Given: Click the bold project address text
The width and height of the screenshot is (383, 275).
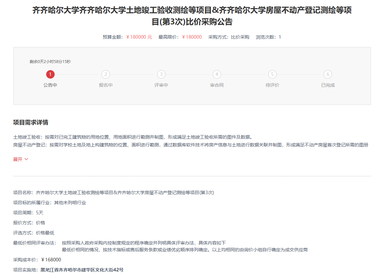Looking at the screenshot, I should coord(82,270).
